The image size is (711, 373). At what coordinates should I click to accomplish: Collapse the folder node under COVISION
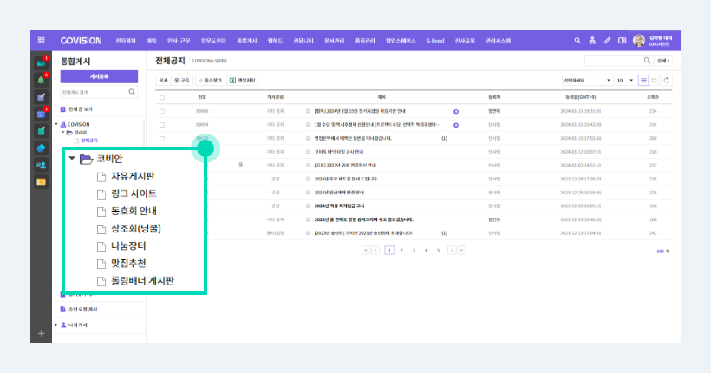click(63, 132)
